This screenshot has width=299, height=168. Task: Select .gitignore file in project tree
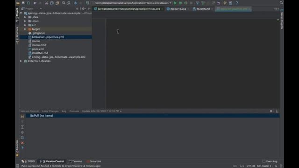[x=38, y=33]
